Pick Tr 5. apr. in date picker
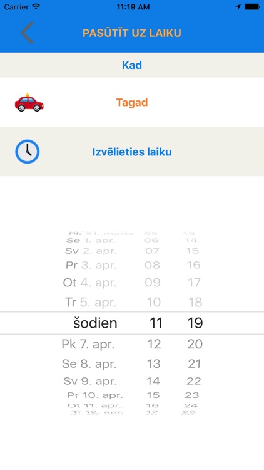Viewport: 264px width, 470px height. [x=91, y=303]
